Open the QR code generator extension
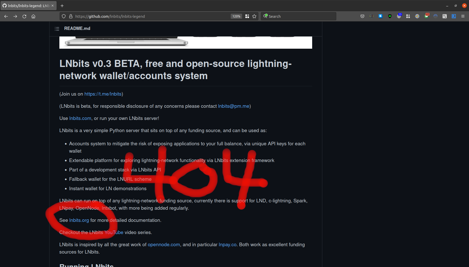Viewport: 469px width, 267px height. click(445, 16)
